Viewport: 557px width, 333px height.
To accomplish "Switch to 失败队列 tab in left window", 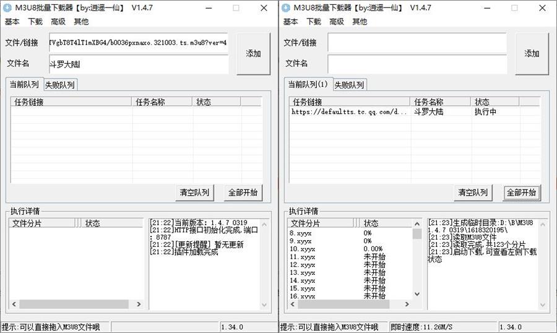I will point(60,85).
